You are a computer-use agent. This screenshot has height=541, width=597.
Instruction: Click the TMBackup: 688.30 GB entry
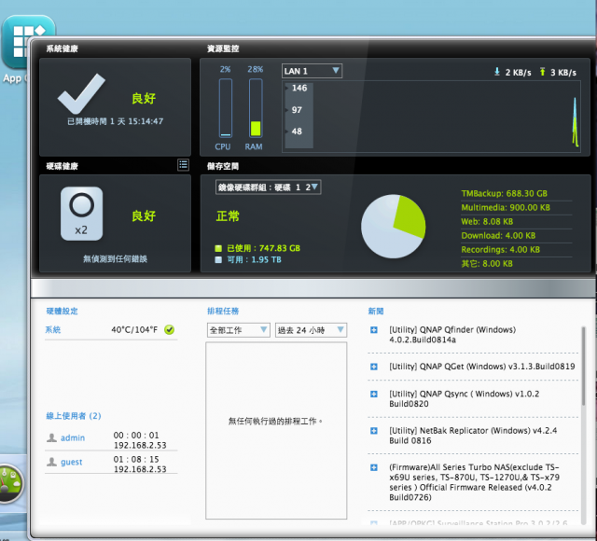click(504, 193)
